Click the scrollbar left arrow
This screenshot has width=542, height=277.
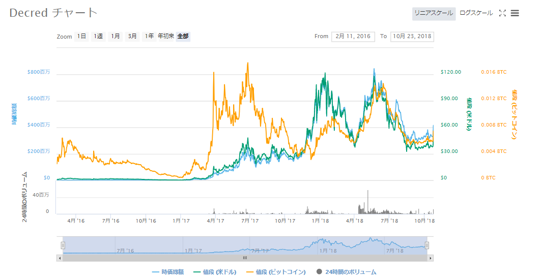(60, 258)
